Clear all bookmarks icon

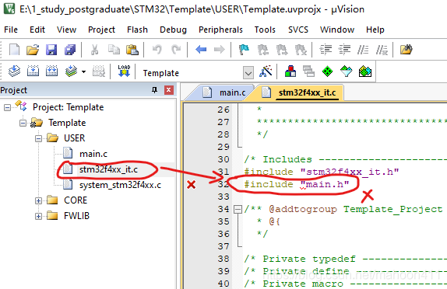(x=301, y=50)
